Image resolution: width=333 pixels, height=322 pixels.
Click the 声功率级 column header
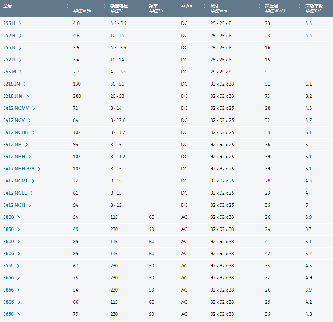[x=314, y=6]
